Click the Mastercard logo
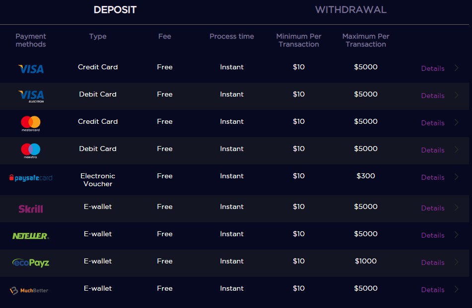The height and width of the screenshot is (308, 472). tap(31, 123)
